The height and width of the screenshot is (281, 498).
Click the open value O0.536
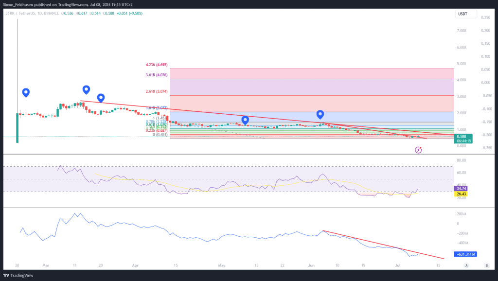pos(67,13)
